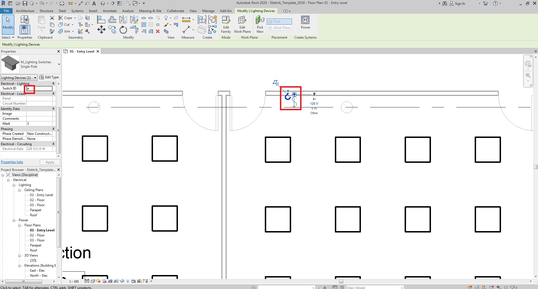
Task: Select the Array tool
Action: pyautogui.click(x=144, y=25)
